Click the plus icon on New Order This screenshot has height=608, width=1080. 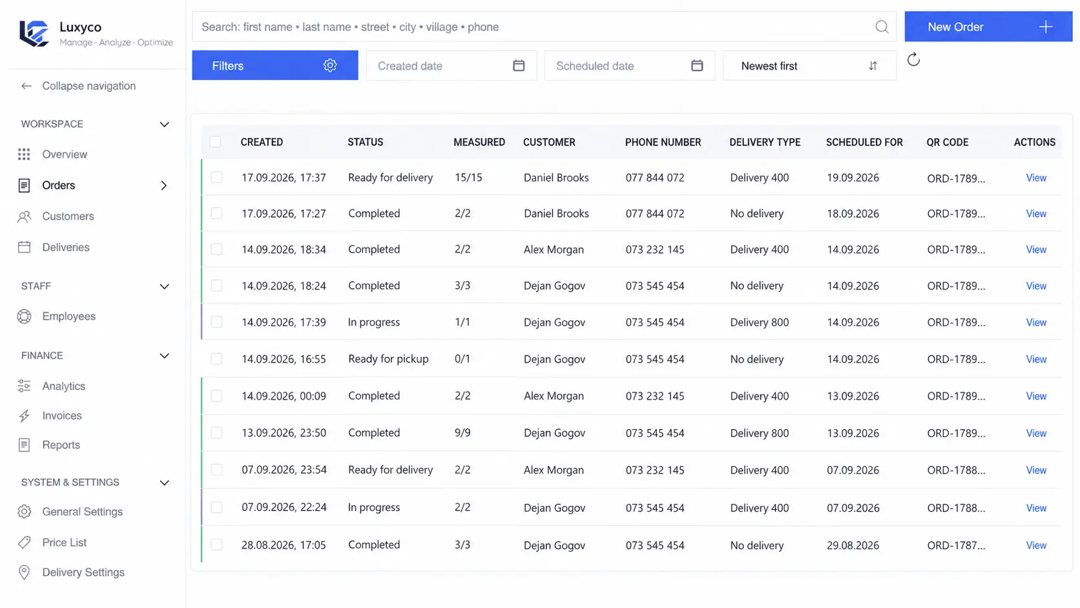pyautogui.click(x=1046, y=26)
